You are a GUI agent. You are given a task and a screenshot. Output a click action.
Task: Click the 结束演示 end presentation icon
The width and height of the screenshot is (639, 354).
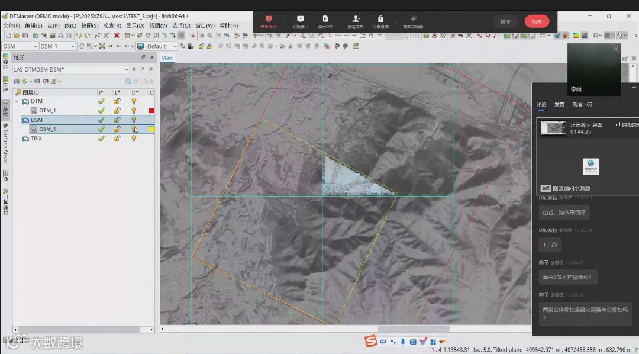268,22
